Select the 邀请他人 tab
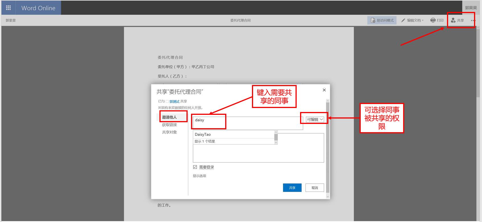Viewport: 482px width, 222px height. click(x=169, y=117)
